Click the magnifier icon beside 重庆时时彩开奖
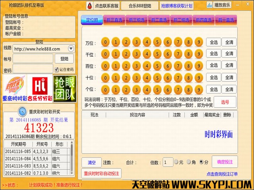Screen dimensions: 254x190 click(22, 111)
